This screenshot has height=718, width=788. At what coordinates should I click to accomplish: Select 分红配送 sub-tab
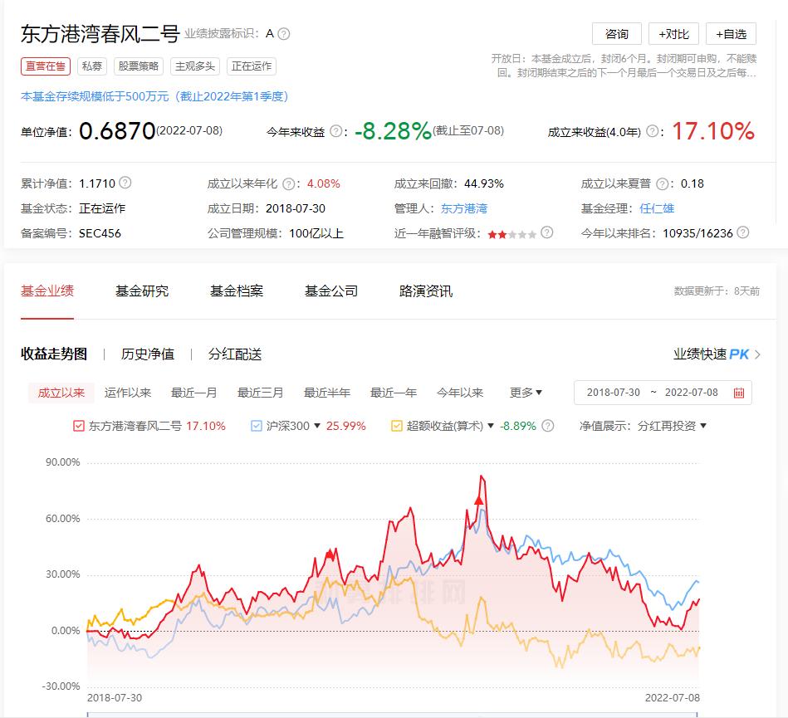[x=235, y=354]
